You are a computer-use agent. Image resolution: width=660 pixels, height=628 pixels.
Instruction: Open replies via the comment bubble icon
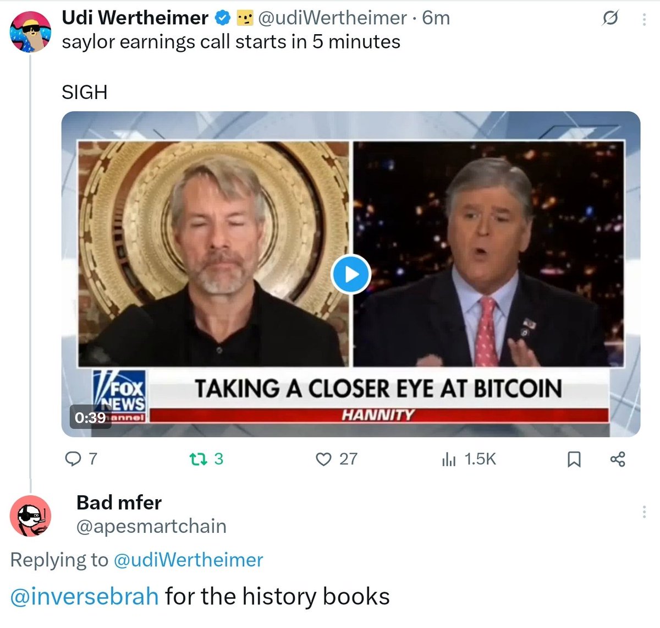coord(73,458)
